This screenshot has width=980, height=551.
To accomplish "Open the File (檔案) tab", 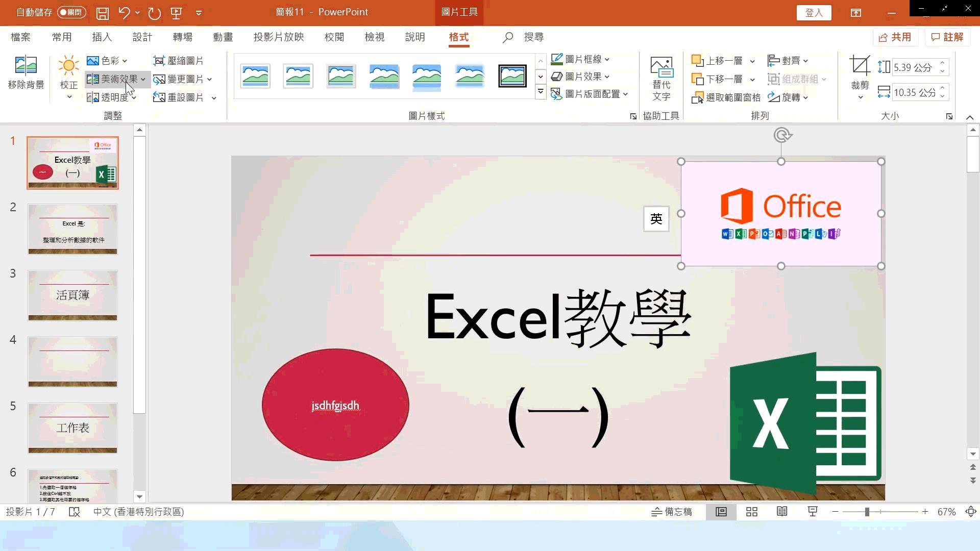I will point(20,37).
